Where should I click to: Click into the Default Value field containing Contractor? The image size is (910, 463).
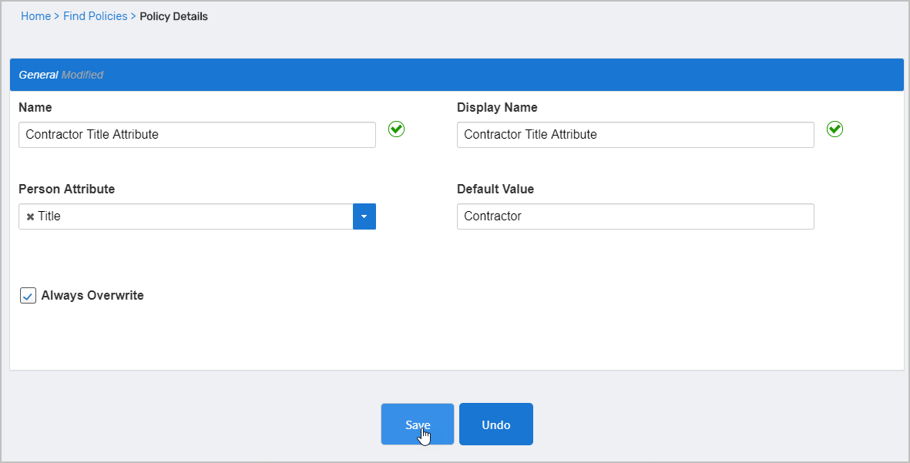pos(635,216)
